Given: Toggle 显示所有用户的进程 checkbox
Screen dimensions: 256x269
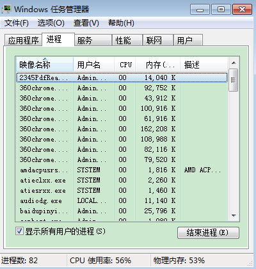Looking at the screenshot, I should [x=19, y=231].
